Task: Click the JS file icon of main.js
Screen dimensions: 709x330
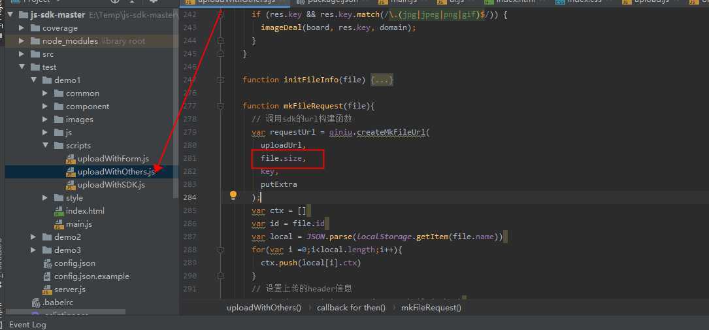Action: [59, 224]
